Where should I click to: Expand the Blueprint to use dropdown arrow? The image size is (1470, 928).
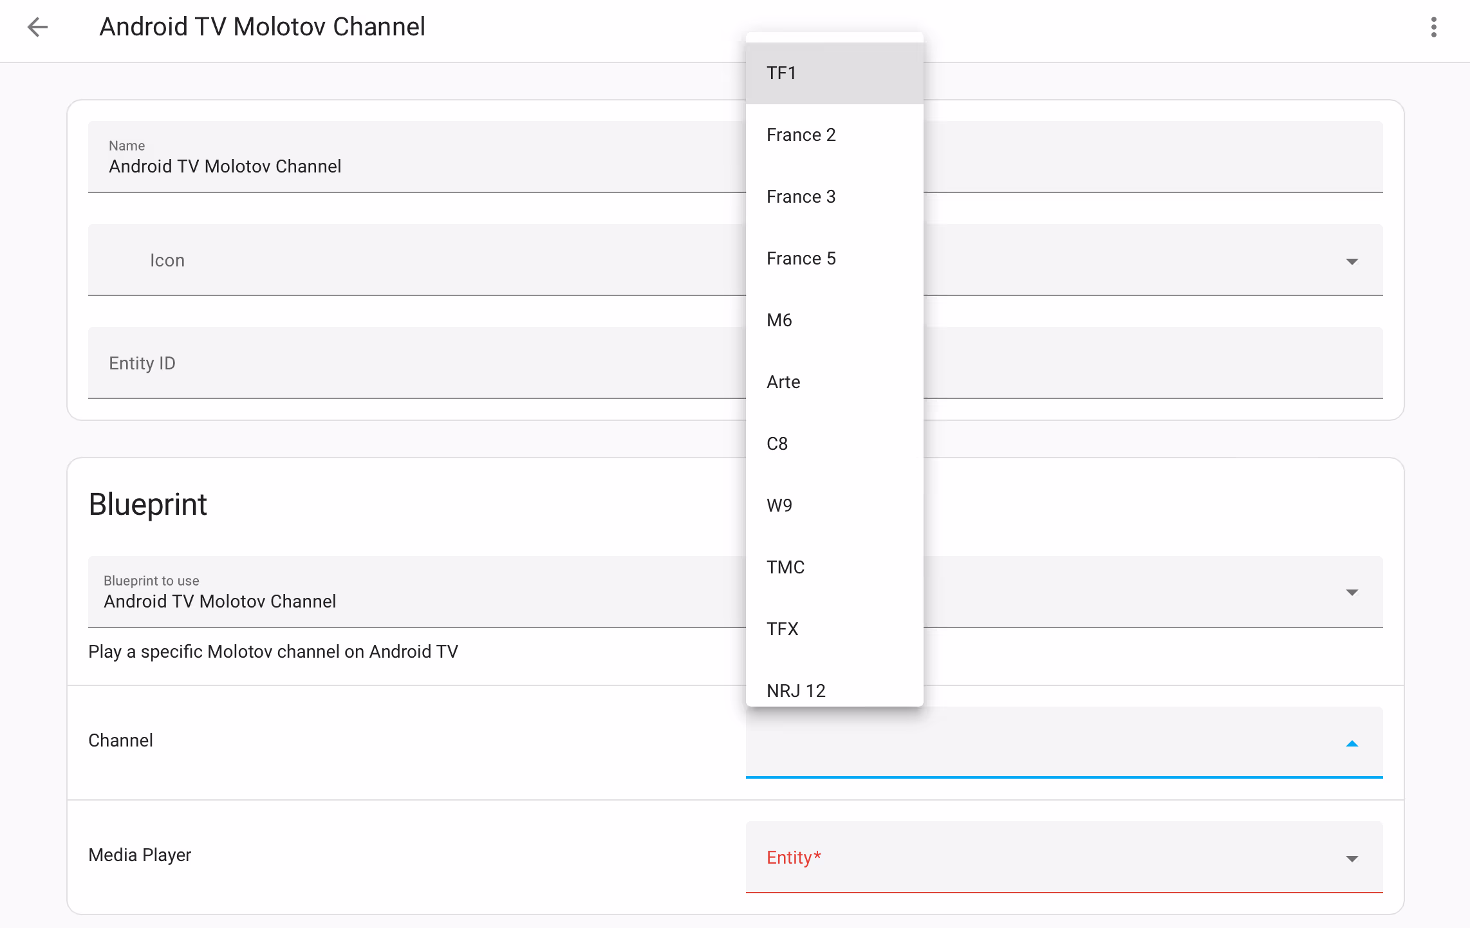coord(1352,592)
